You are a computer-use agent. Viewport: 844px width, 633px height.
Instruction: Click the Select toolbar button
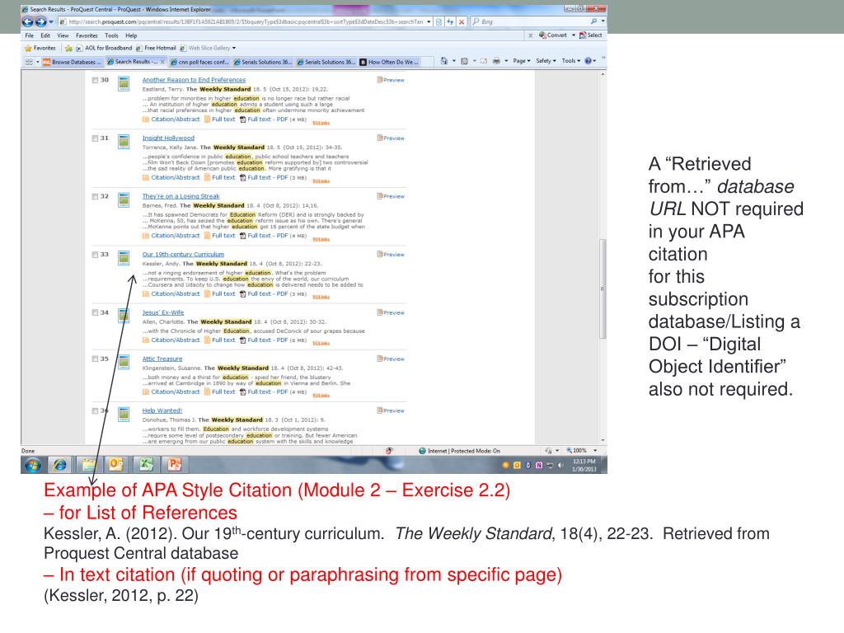pyautogui.click(x=590, y=35)
